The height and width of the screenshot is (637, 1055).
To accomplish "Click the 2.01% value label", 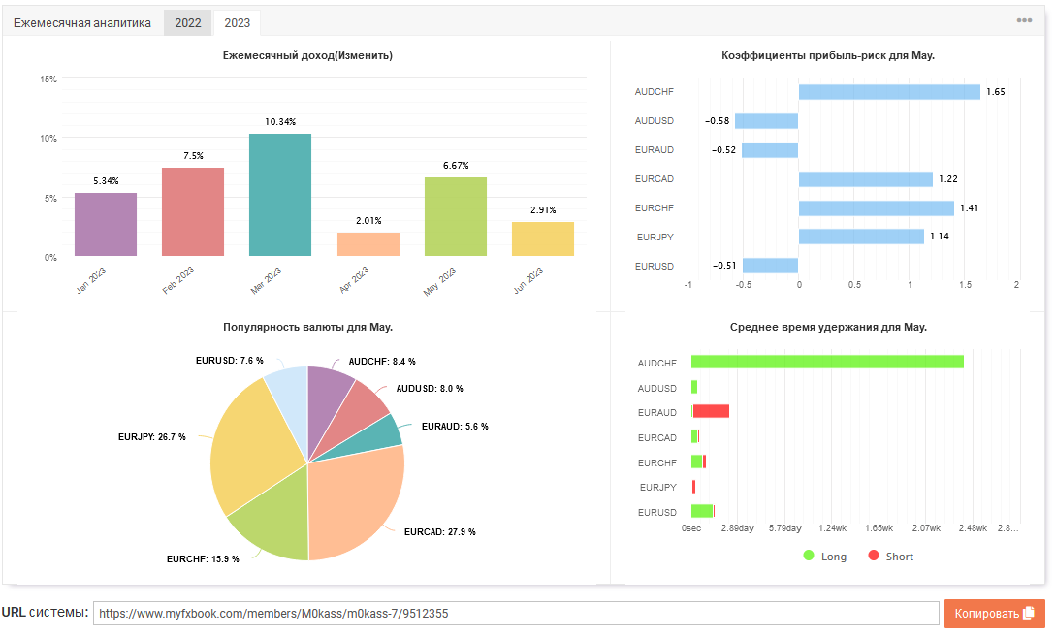I will (x=368, y=221).
